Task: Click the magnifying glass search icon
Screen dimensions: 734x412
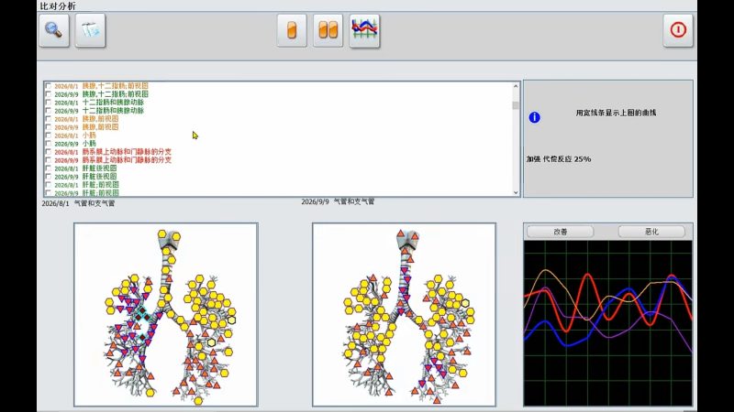Action: (x=54, y=30)
